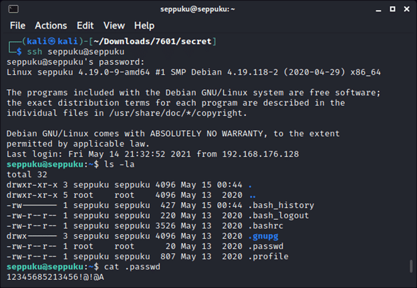Screen dimensions: 417x288
Task: Click the .gnupg directory name in the listing
Action: (265, 236)
